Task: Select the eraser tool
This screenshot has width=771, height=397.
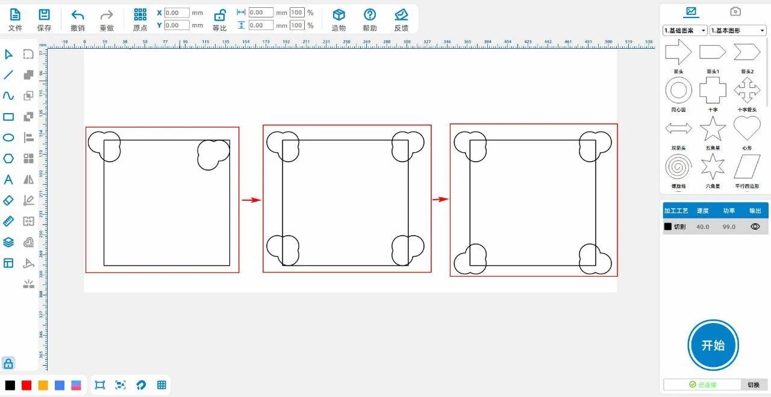Action: [x=8, y=200]
